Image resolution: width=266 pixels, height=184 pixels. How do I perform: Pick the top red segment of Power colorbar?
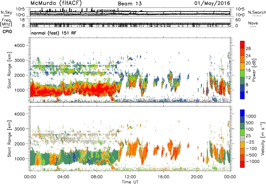(242, 45)
